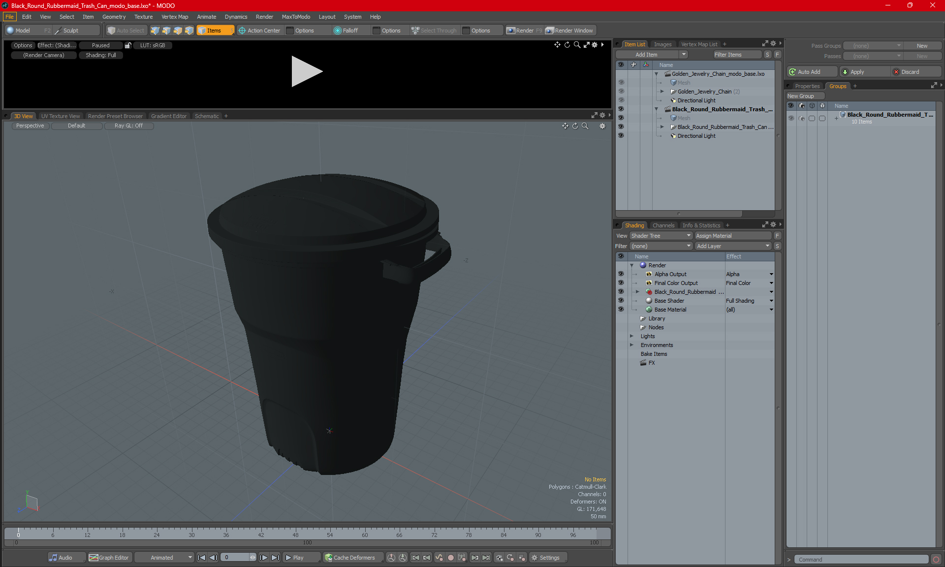Image resolution: width=945 pixels, height=567 pixels.
Task: Open the Render menu
Action: (x=264, y=17)
